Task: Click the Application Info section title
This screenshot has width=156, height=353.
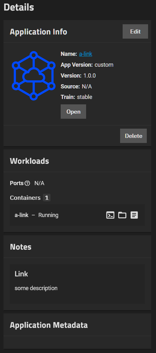Action: [x=38, y=32]
